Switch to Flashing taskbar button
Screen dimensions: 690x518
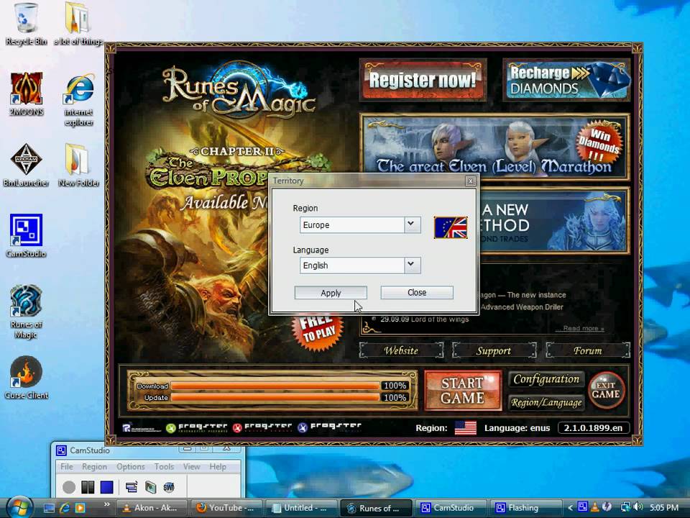pyautogui.click(x=526, y=508)
